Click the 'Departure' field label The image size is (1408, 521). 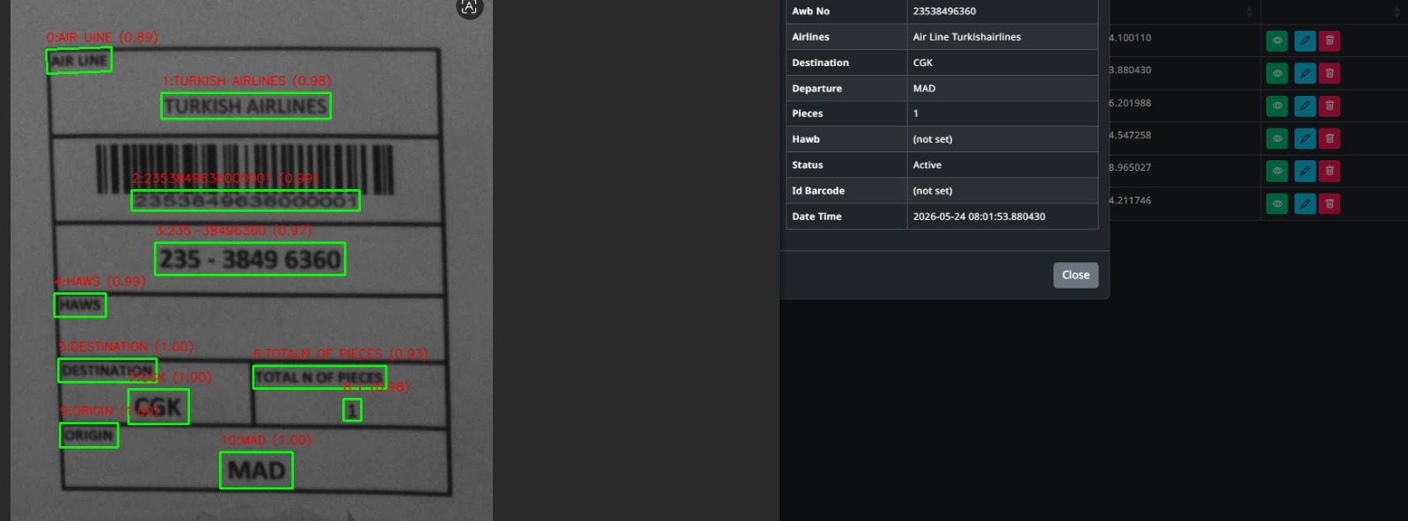[x=817, y=88]
